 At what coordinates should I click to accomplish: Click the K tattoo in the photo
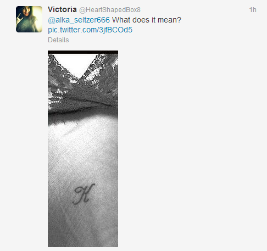click(84, 194)
